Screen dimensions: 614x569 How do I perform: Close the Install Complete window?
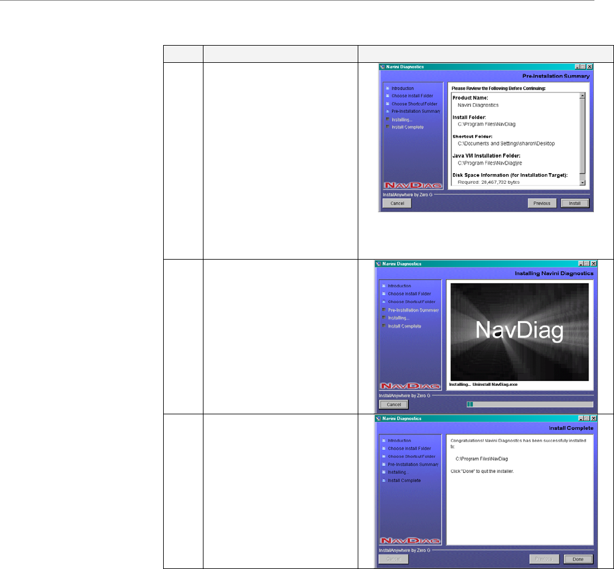point(594,418)
